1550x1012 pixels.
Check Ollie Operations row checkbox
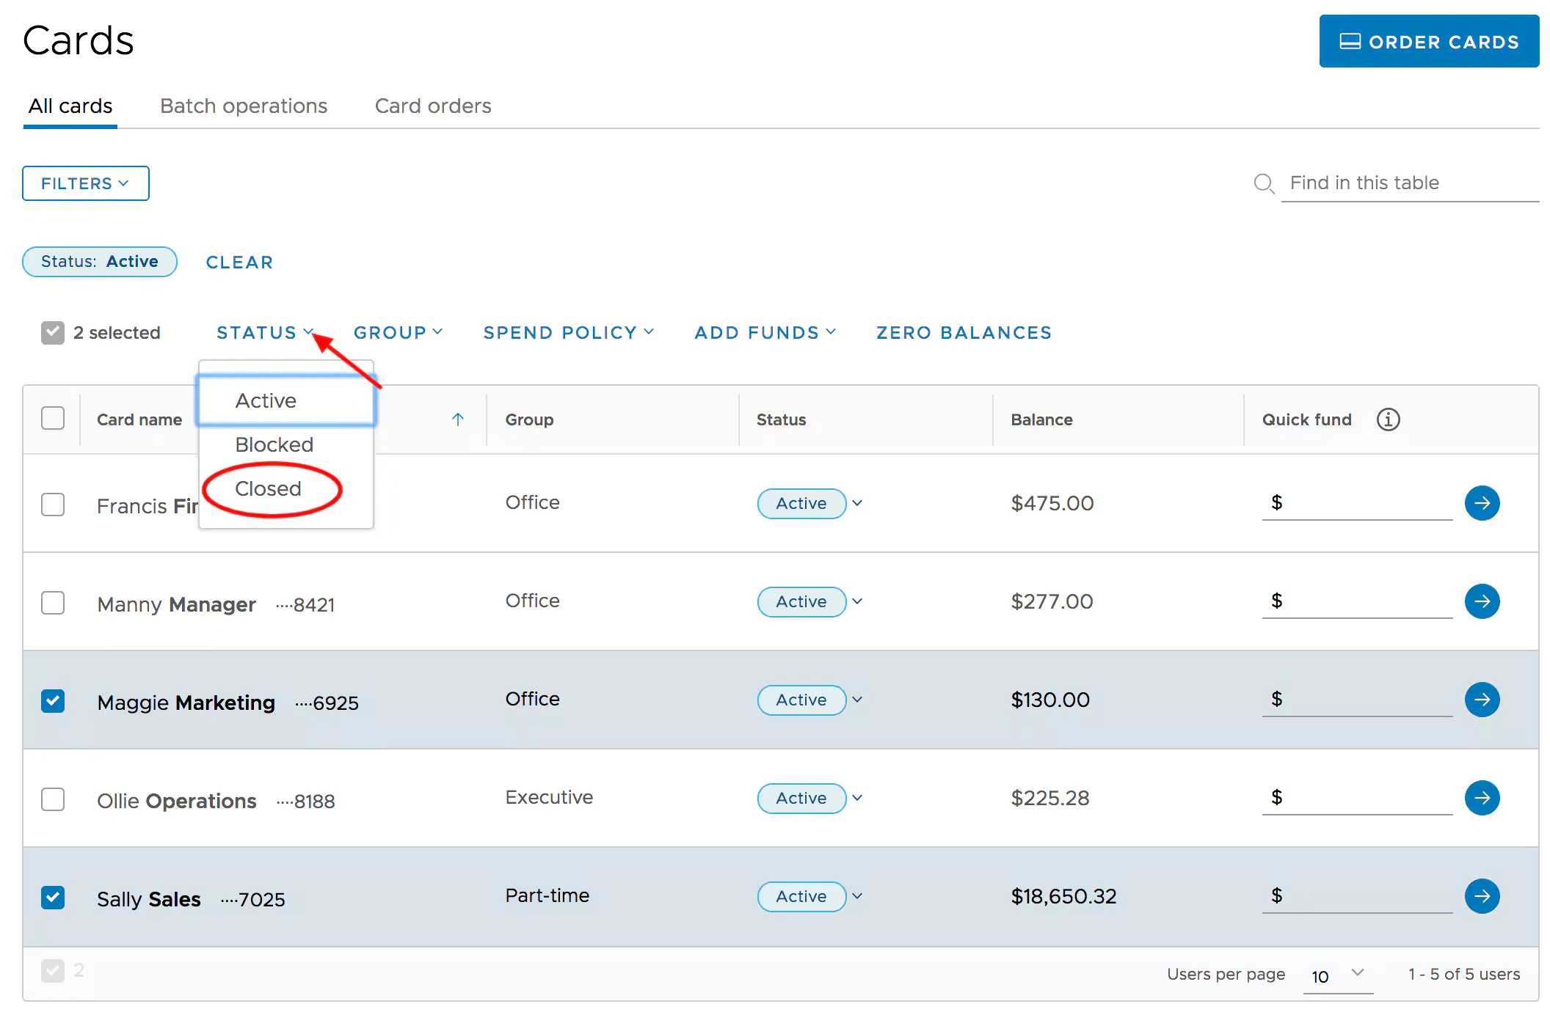pos(53,799)
